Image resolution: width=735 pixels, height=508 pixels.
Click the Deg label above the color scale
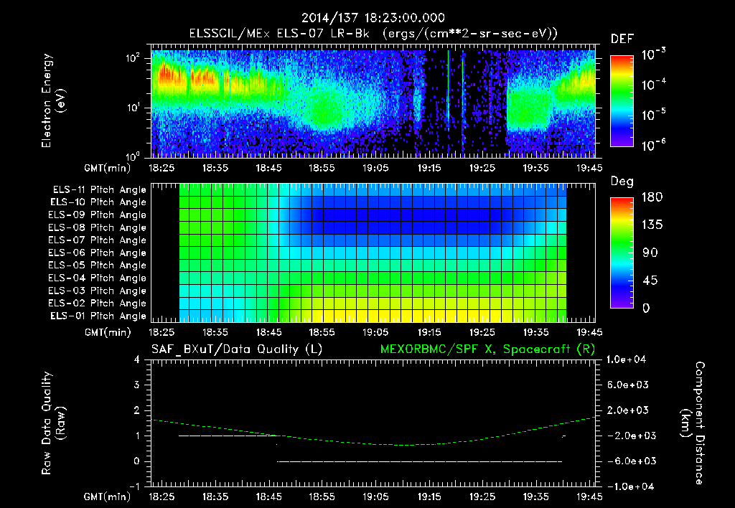click(622, 182)
